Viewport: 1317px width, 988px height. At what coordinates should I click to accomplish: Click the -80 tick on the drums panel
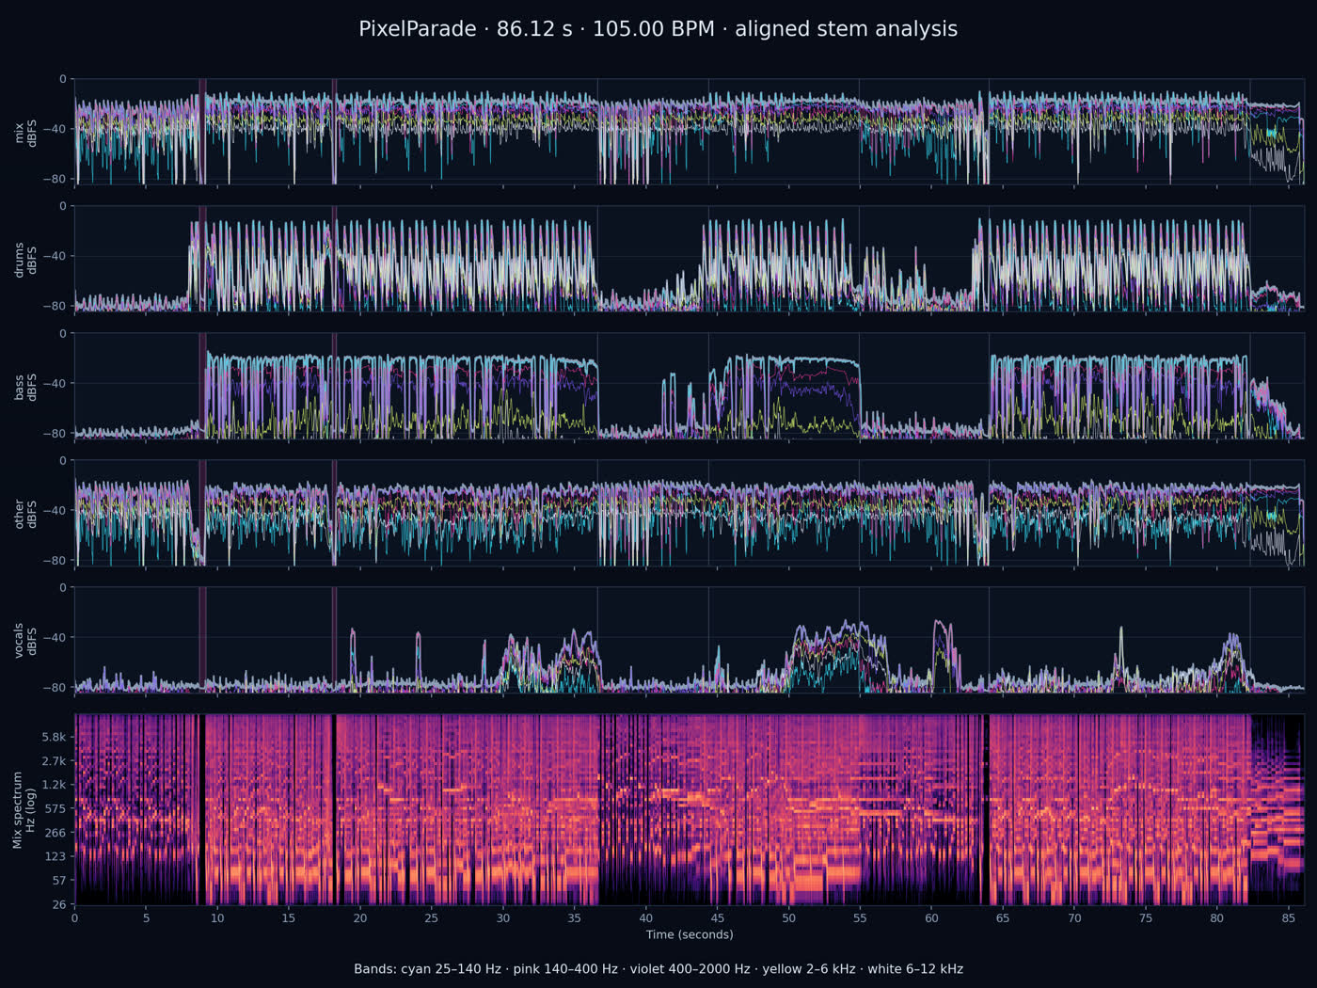click(56, 306)
